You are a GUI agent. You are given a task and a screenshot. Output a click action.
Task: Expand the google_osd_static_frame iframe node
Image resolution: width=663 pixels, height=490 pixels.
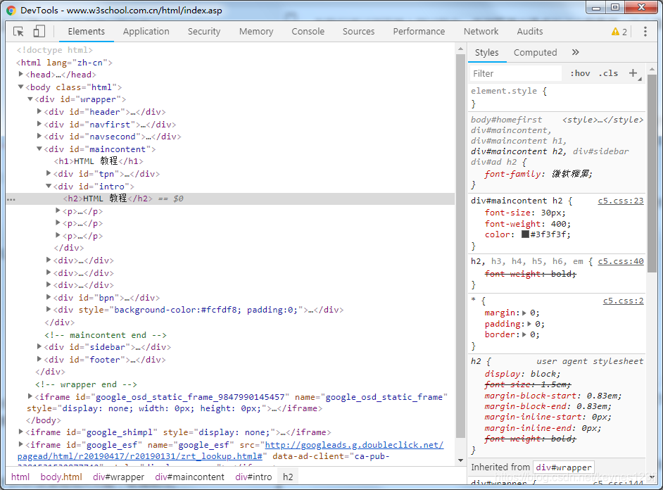coord(30,396)
